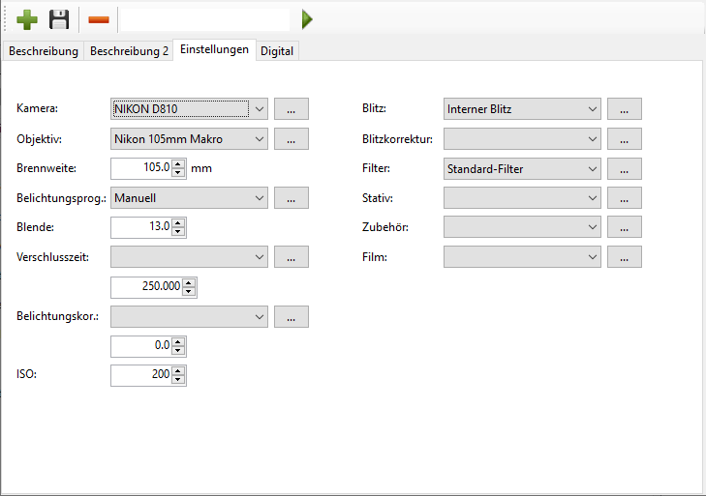Click the red minus remove icon

click(x=98, y=19)
